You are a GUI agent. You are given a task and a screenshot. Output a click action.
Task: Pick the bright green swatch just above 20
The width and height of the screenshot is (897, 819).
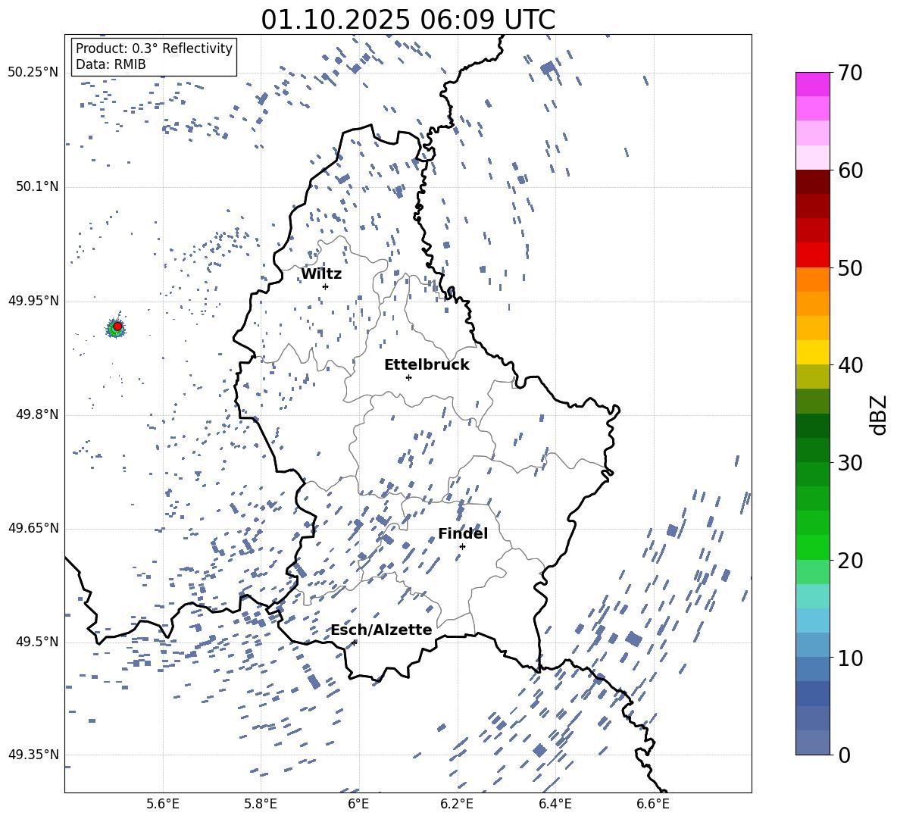(812, 547)
